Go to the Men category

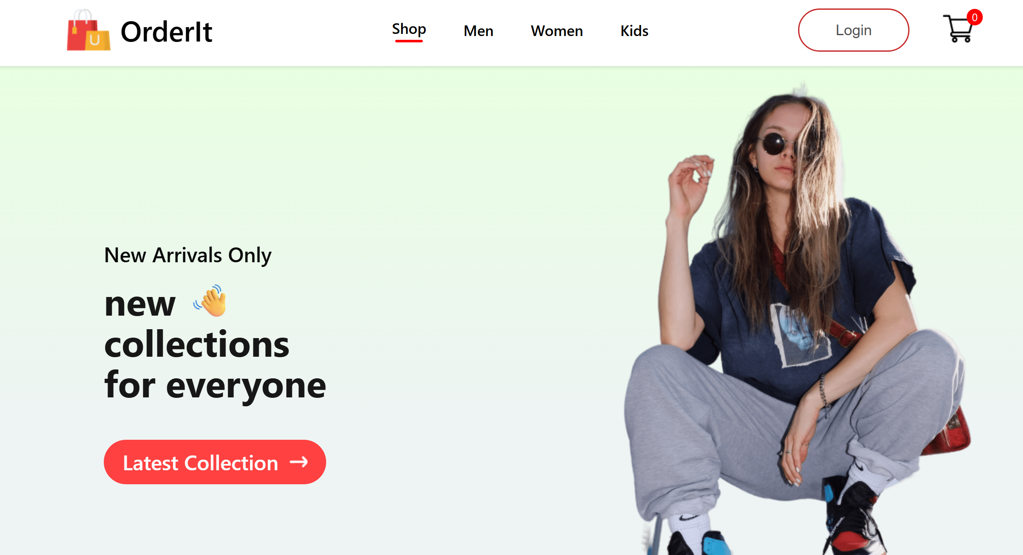[x=478, y=31]
